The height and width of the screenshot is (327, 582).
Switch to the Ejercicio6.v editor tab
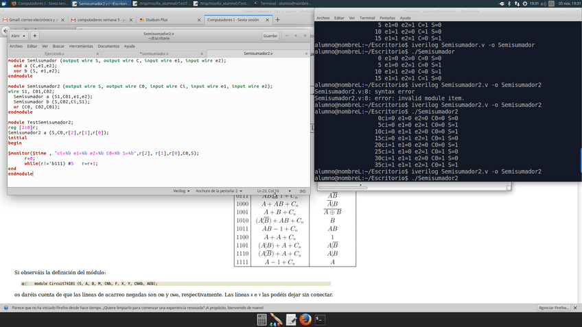click(x=54, y=53)
